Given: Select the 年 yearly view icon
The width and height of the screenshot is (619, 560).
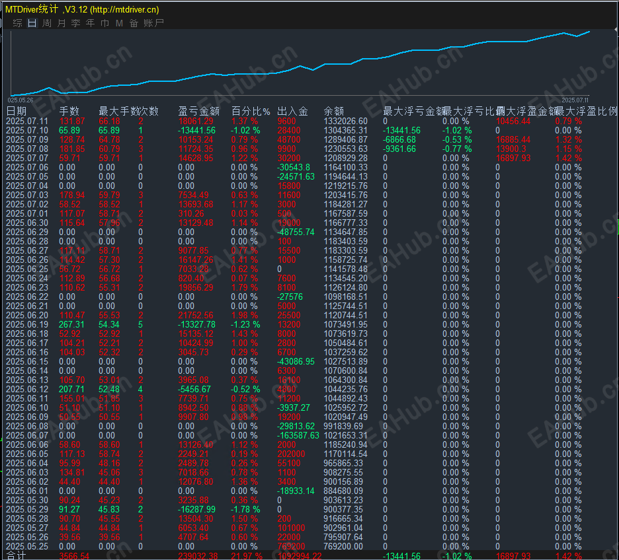Looking at the screenshot, I should (91, 22).
